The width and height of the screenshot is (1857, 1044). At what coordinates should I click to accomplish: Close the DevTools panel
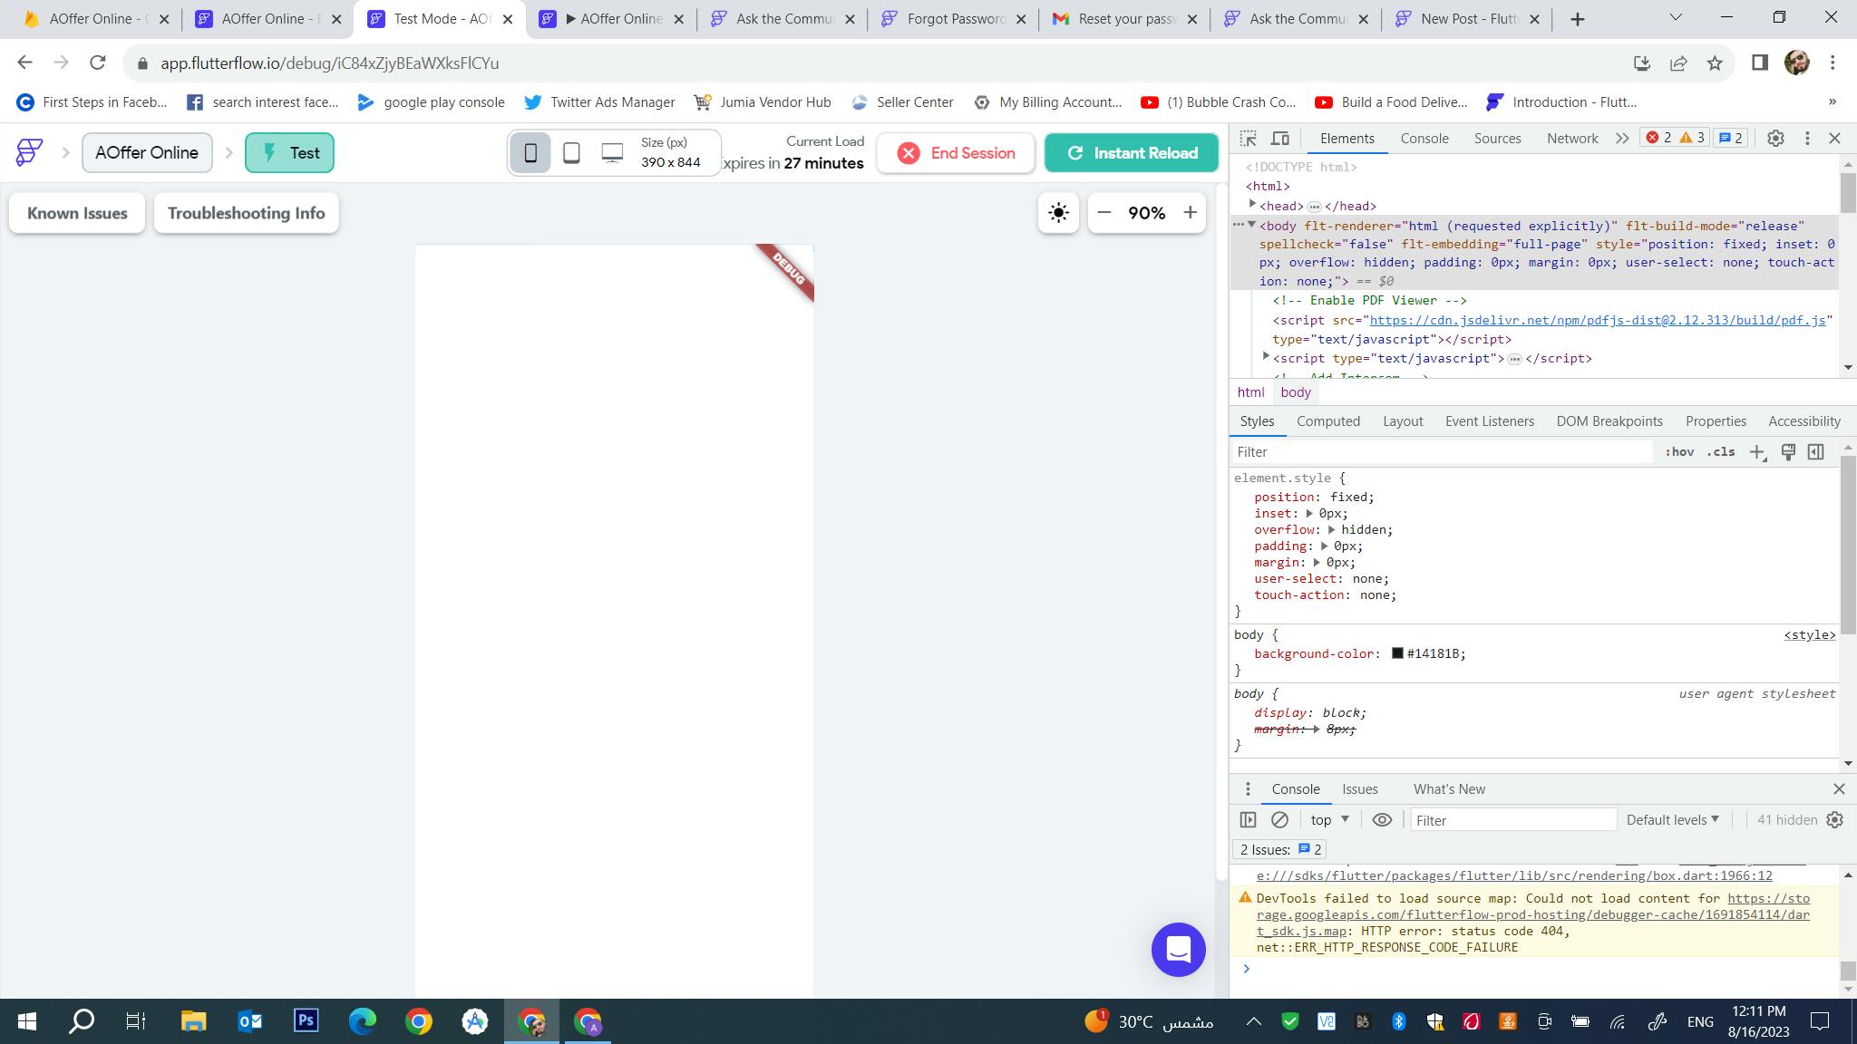tap(1835, 139)
